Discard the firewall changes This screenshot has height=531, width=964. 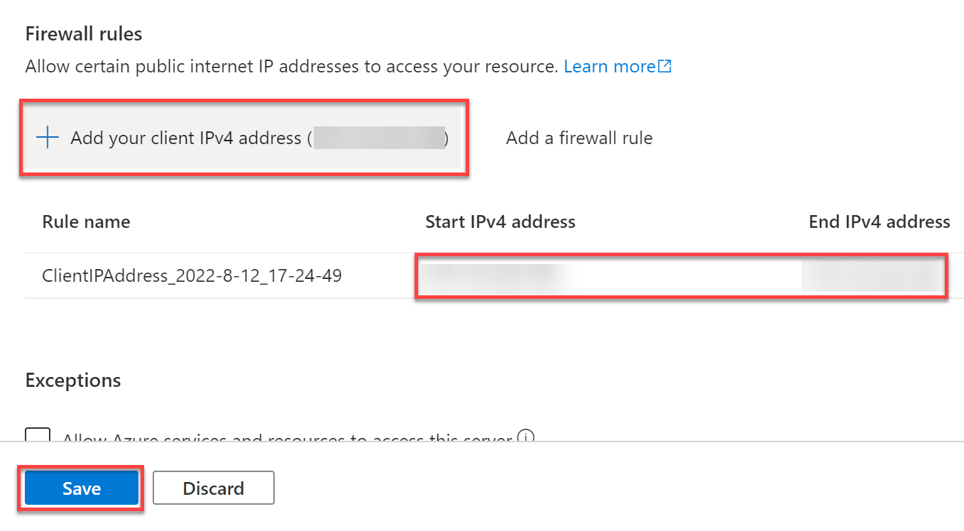[214, 488]
